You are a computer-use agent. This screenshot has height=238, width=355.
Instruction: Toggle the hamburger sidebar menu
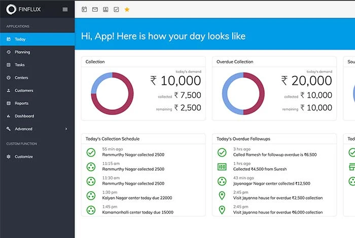tap(65, 9)
